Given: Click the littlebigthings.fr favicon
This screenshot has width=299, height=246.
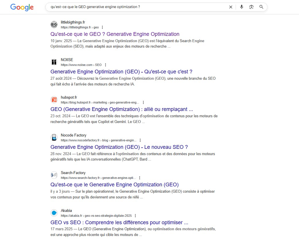Looking at the screenshot, I should 54,25.
